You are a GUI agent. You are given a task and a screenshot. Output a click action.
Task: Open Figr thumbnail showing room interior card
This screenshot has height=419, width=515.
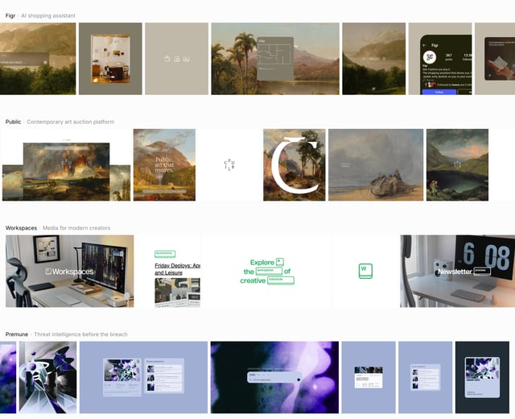point(110,59)
